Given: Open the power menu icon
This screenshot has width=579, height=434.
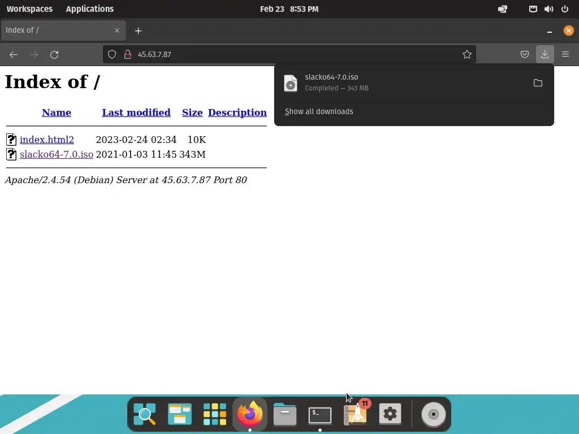Looking at the screenshot, I should click(x=565, y=9).
